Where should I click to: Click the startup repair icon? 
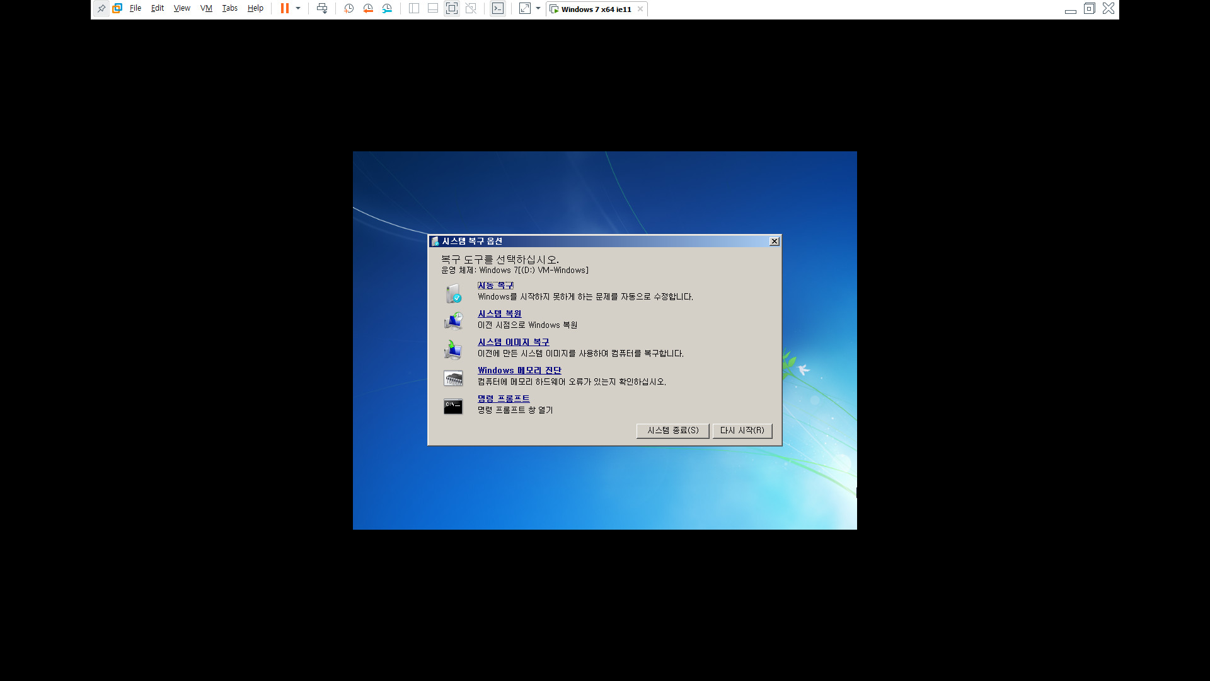click(x=453, y=293)
